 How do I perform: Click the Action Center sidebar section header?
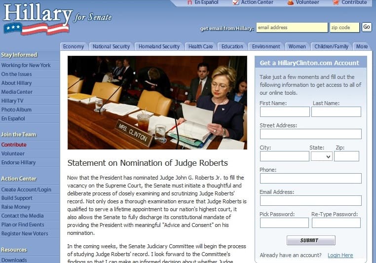click(19, 179)
